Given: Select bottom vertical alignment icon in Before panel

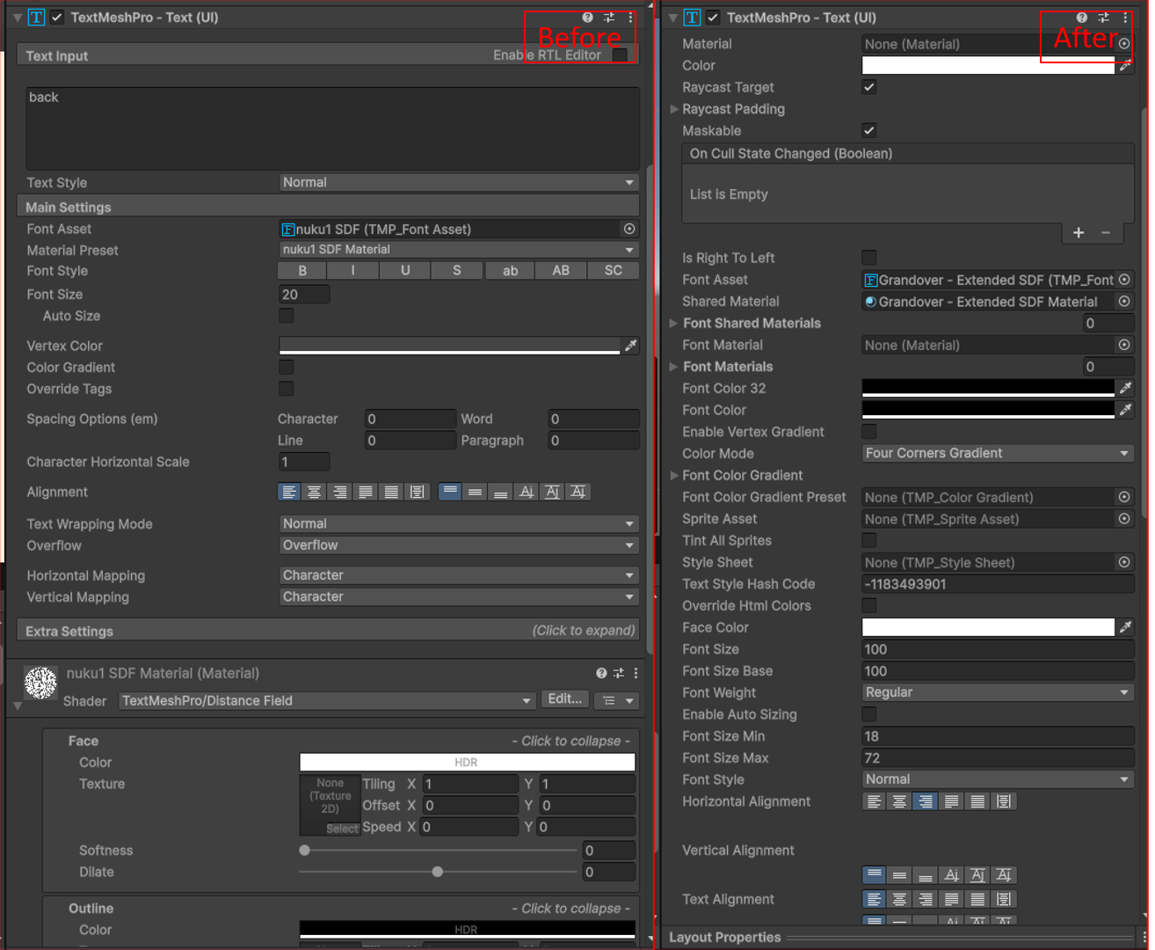Looking at the screenshot, I should pos(500,492).
